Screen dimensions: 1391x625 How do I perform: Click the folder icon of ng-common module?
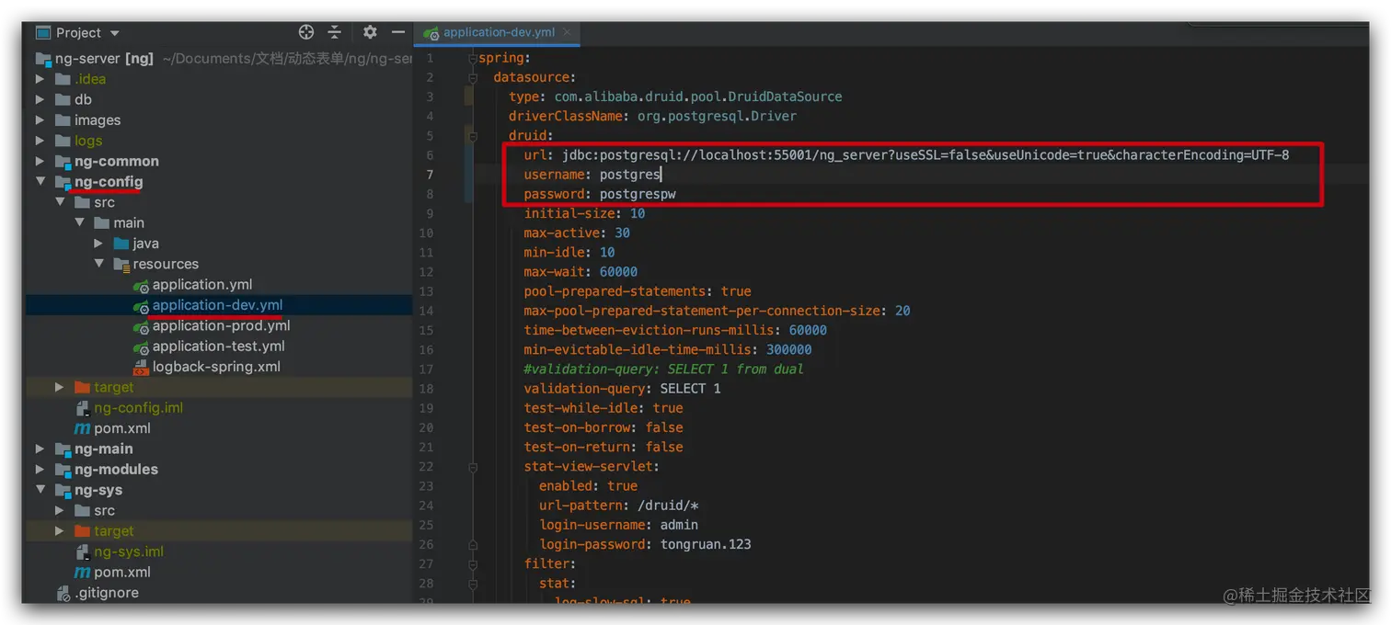[63, 162]
